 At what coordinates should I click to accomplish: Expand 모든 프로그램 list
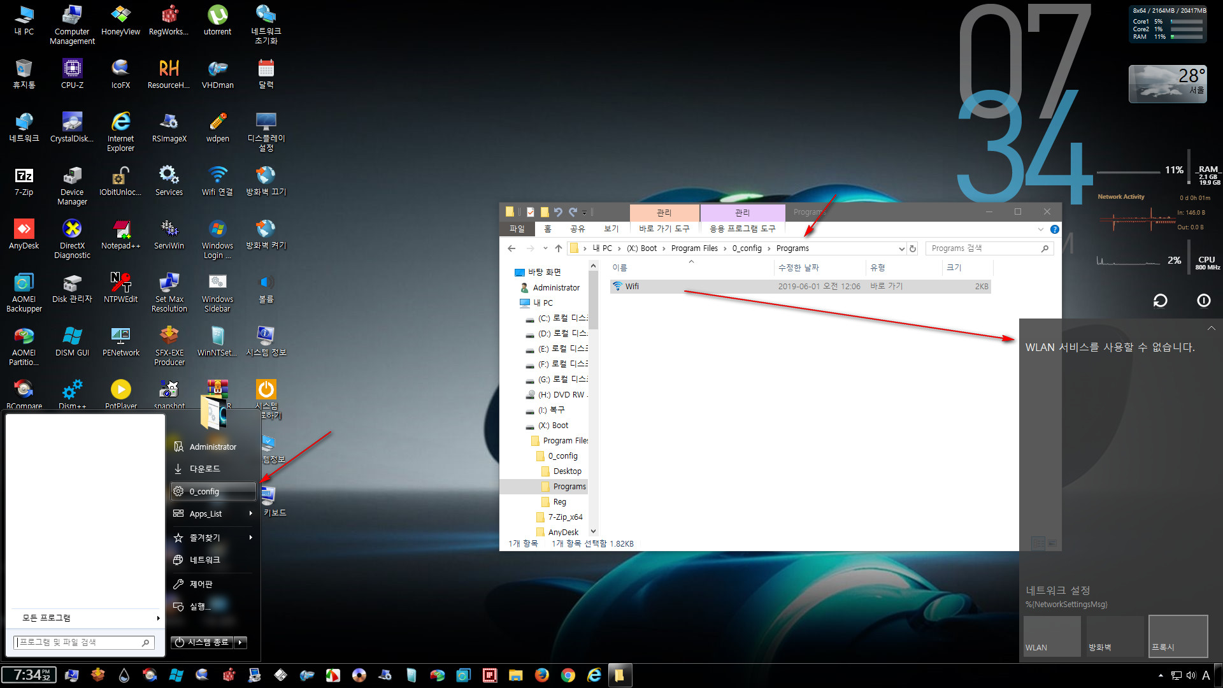point(89,618)
